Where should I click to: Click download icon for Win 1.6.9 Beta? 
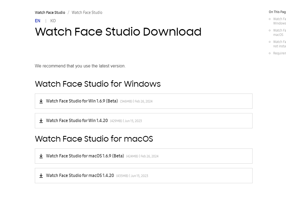pos(41,101)
